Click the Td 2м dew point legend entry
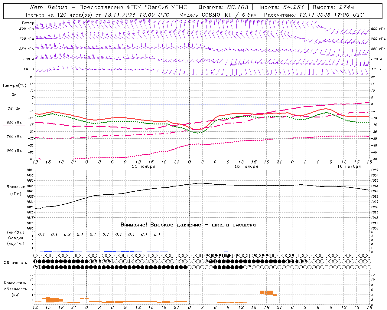The height and width of the screenshot is (310, 387). point(14,108)
